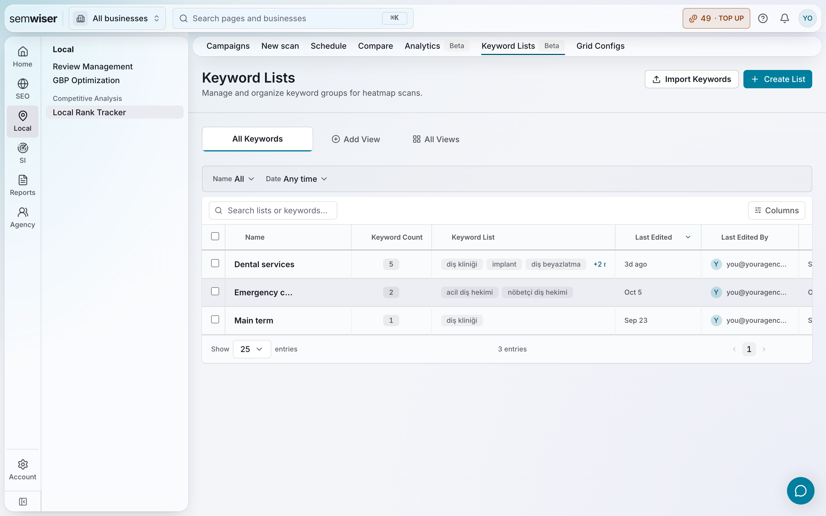Select the All Keywords view tab
The image size is (826, 516).
pyautogui.click(x=257, y=139)
